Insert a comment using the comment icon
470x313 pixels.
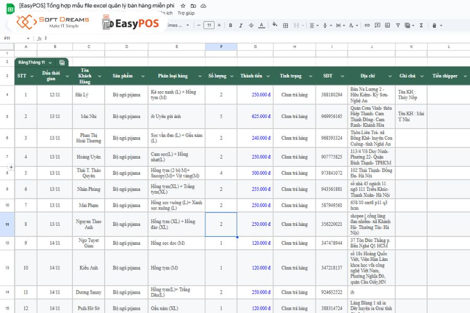click(x=376, y=25)
